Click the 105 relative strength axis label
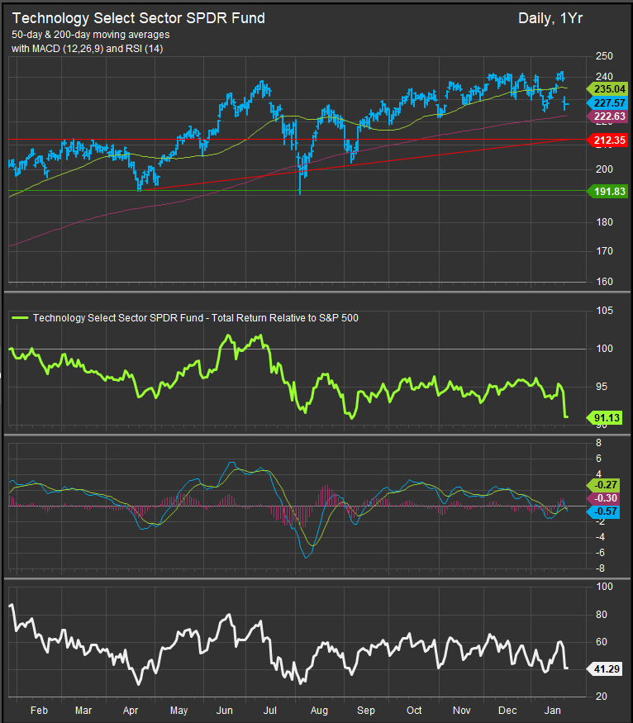 click(604, 311)
